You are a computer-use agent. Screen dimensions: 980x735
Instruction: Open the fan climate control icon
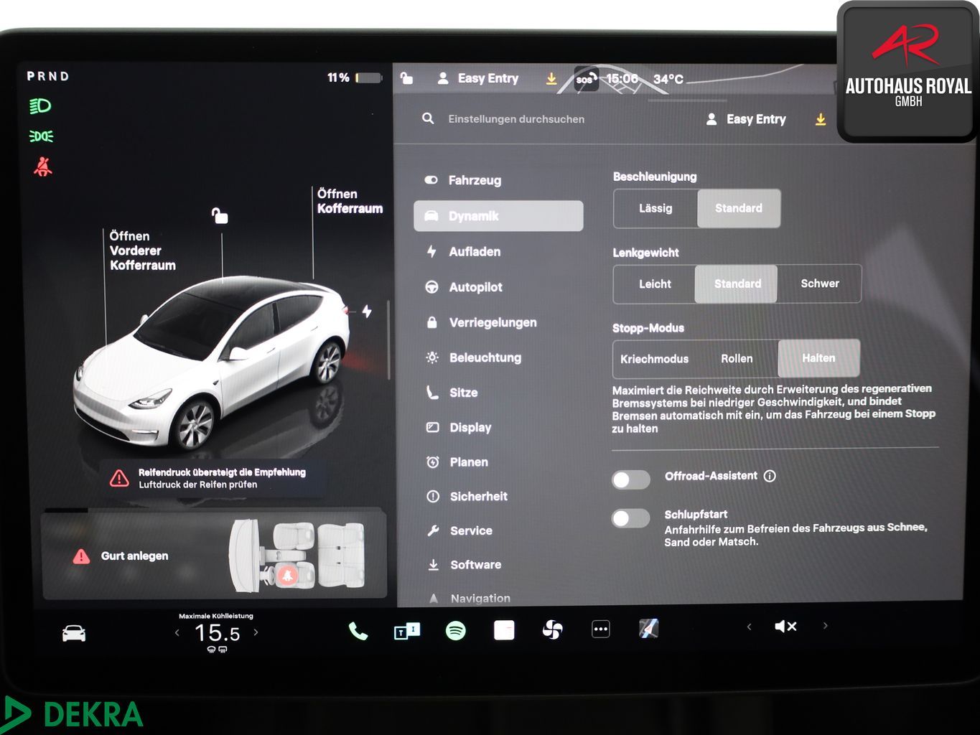(552, 630)
